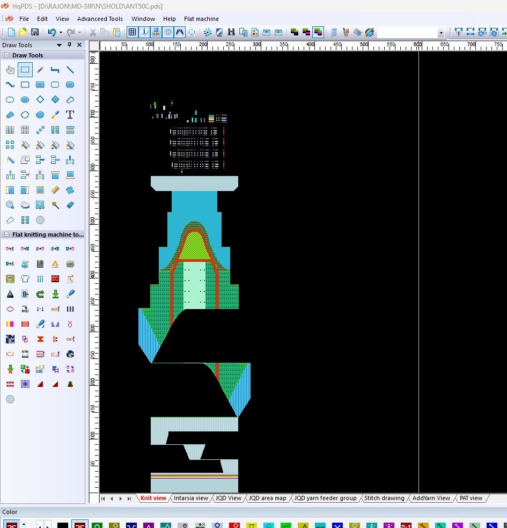Choose the Text tool (T icon)
Screen dimensions: 507x528
[x=70, y=115]
